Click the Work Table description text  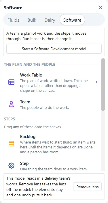(x=54, y=85)
